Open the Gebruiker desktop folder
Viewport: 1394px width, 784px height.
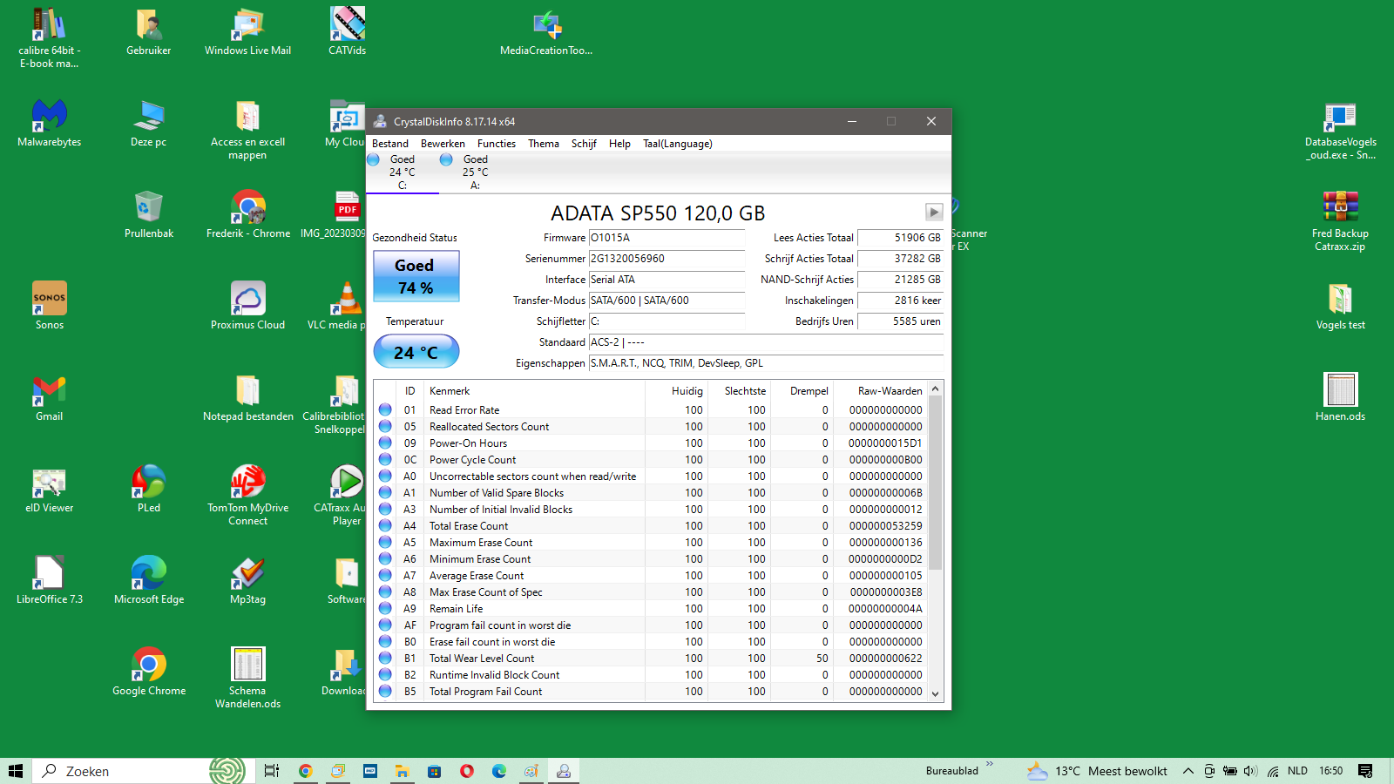pos(149,32)
